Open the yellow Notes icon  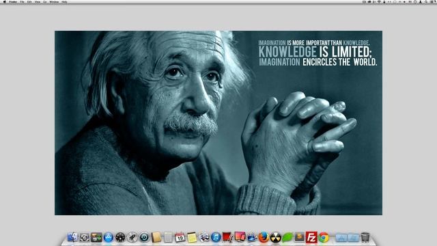point(192,238)
